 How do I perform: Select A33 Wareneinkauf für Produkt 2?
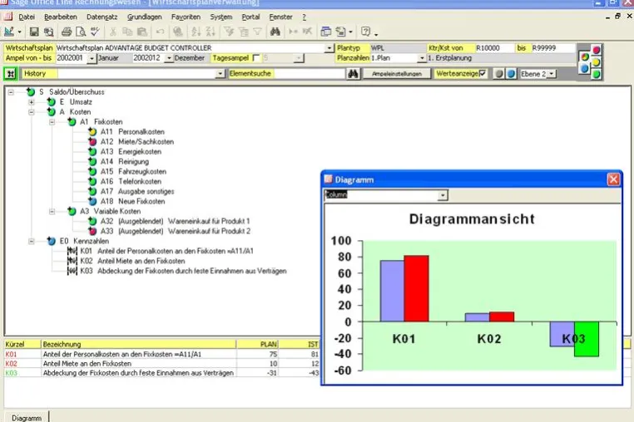tap(176, 232)
